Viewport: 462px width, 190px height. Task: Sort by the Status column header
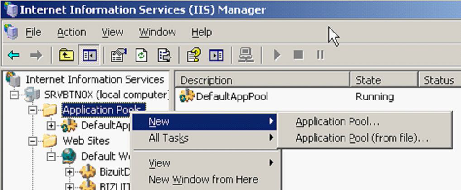[x=440, y=80]
